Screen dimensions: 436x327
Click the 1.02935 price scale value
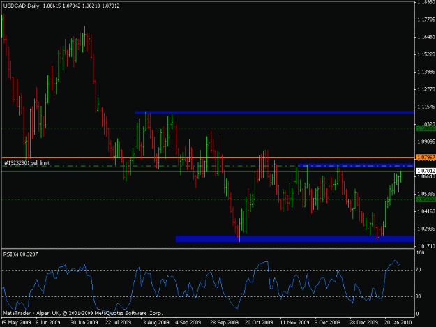coord(426,229)
